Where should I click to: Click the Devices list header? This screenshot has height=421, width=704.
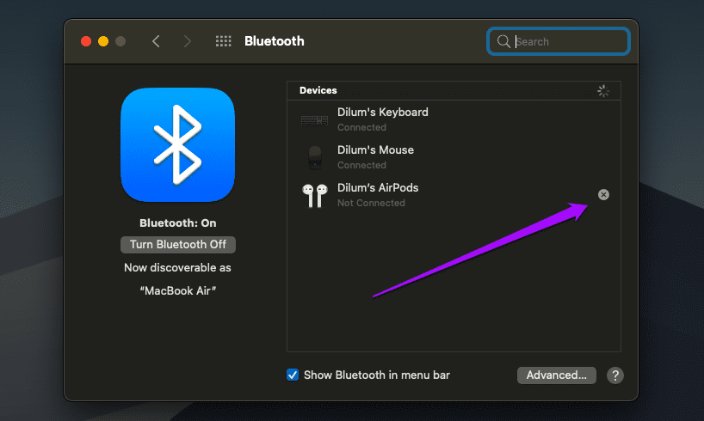[454, 90]
